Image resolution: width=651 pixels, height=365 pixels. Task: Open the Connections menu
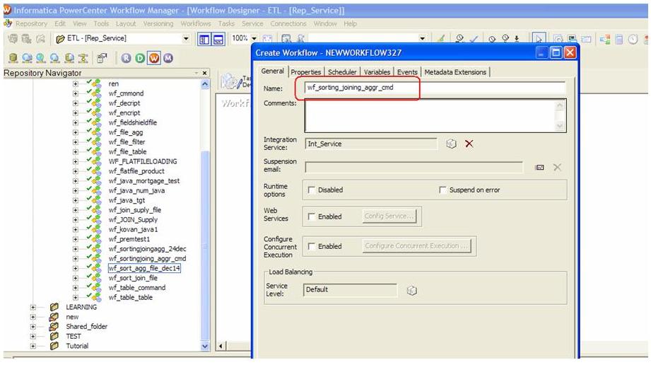(288, 23)
